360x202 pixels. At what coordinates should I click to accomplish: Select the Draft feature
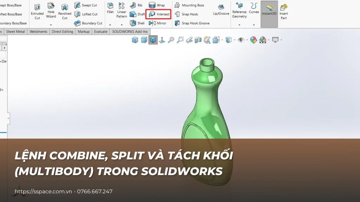(137, 14)
